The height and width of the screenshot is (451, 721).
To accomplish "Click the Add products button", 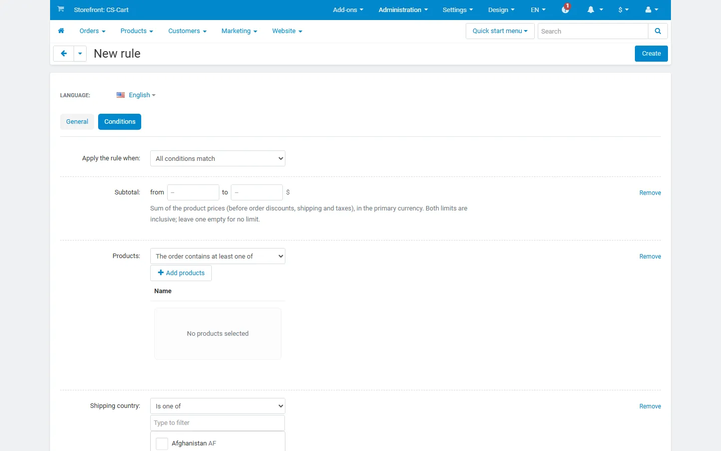I will click(x=181, y=273).
